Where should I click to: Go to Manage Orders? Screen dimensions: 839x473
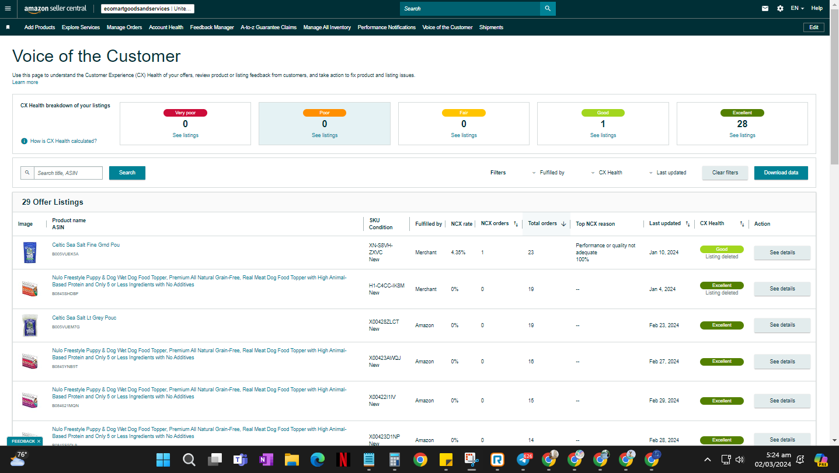[124, 27]
